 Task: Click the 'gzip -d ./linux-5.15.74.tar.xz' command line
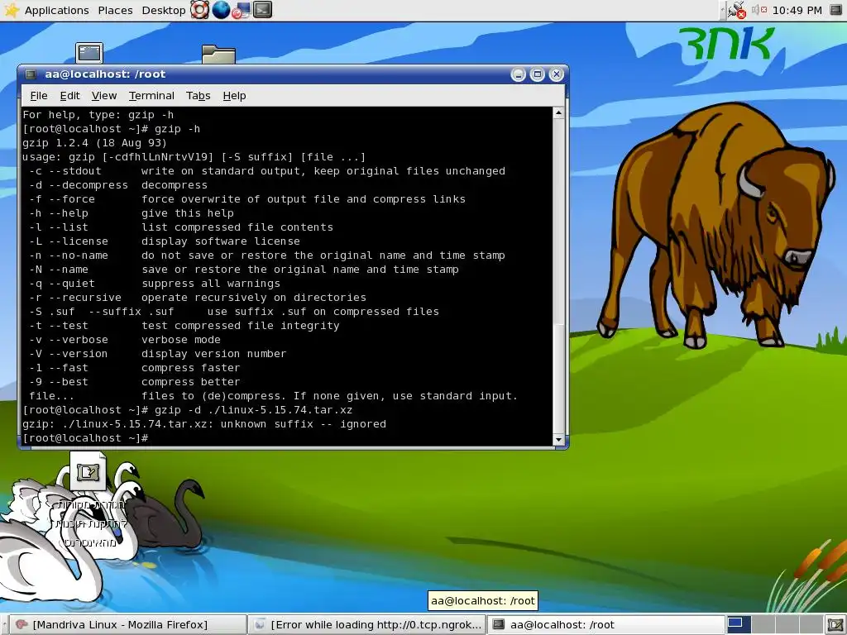tap(188, 410)
